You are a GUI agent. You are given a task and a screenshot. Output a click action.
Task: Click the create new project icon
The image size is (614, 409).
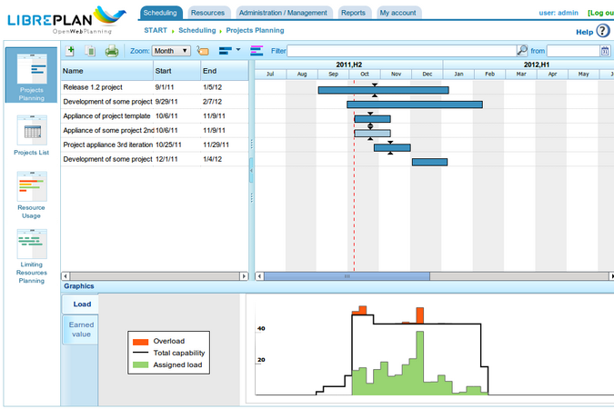[71, 51]
